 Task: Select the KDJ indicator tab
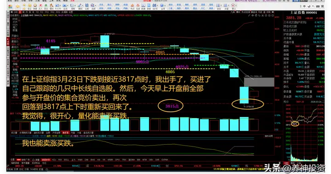tap(54, 160)
